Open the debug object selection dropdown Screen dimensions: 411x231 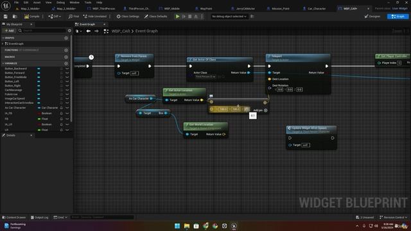229,17
